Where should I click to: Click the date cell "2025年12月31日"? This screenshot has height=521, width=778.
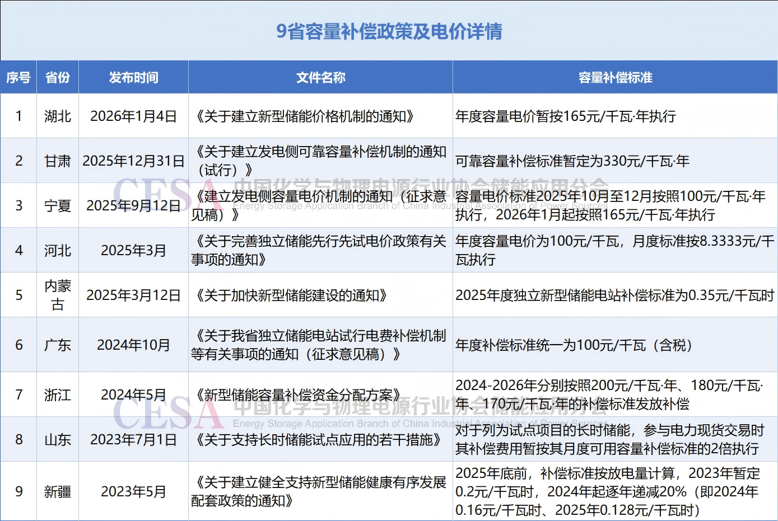coord(133,161)
